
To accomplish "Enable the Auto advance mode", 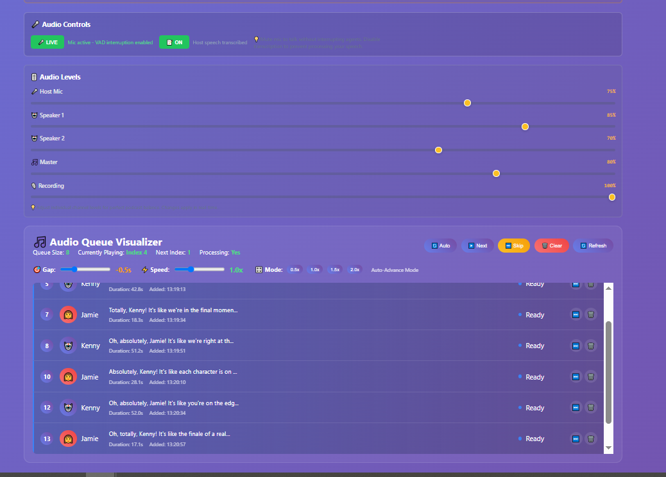I will [441, 245].
